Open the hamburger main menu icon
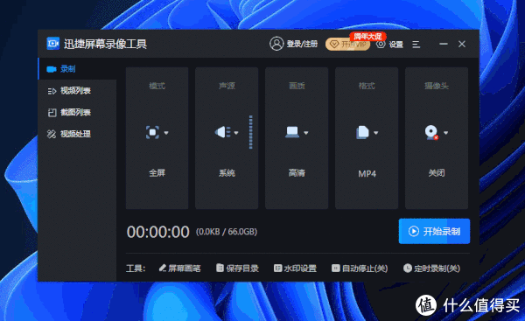The image size is (525, 321). coord(416,45)
